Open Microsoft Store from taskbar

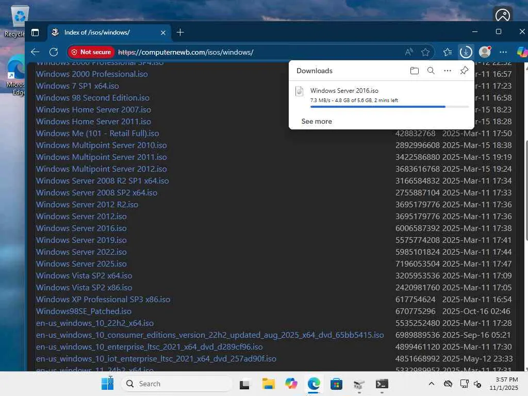(336, 384)
